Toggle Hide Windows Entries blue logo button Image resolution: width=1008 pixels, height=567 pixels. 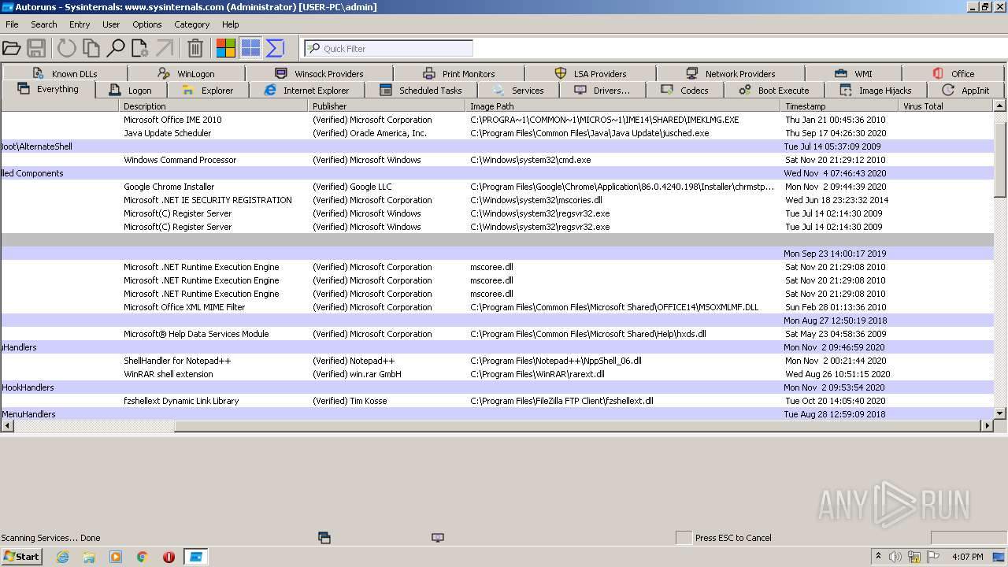tap(250, 49)
